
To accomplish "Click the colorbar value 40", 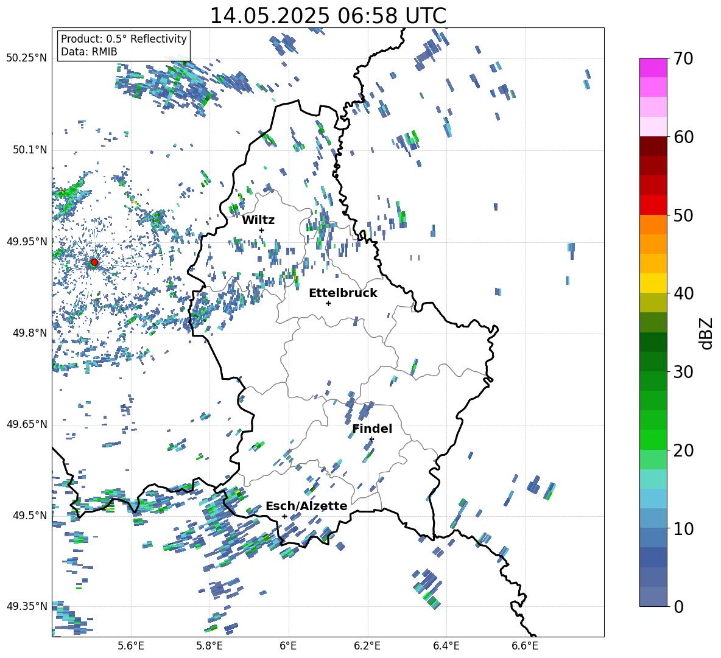I will point(683,293).
